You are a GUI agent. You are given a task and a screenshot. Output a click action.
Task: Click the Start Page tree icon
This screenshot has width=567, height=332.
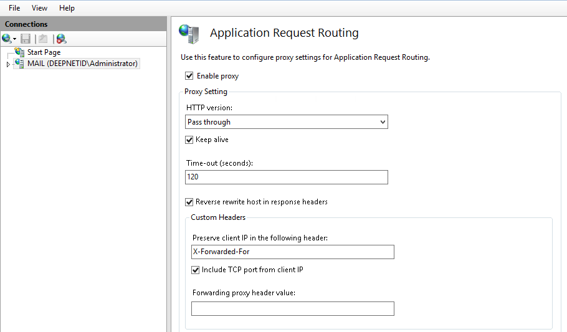(x=19, y=53)
